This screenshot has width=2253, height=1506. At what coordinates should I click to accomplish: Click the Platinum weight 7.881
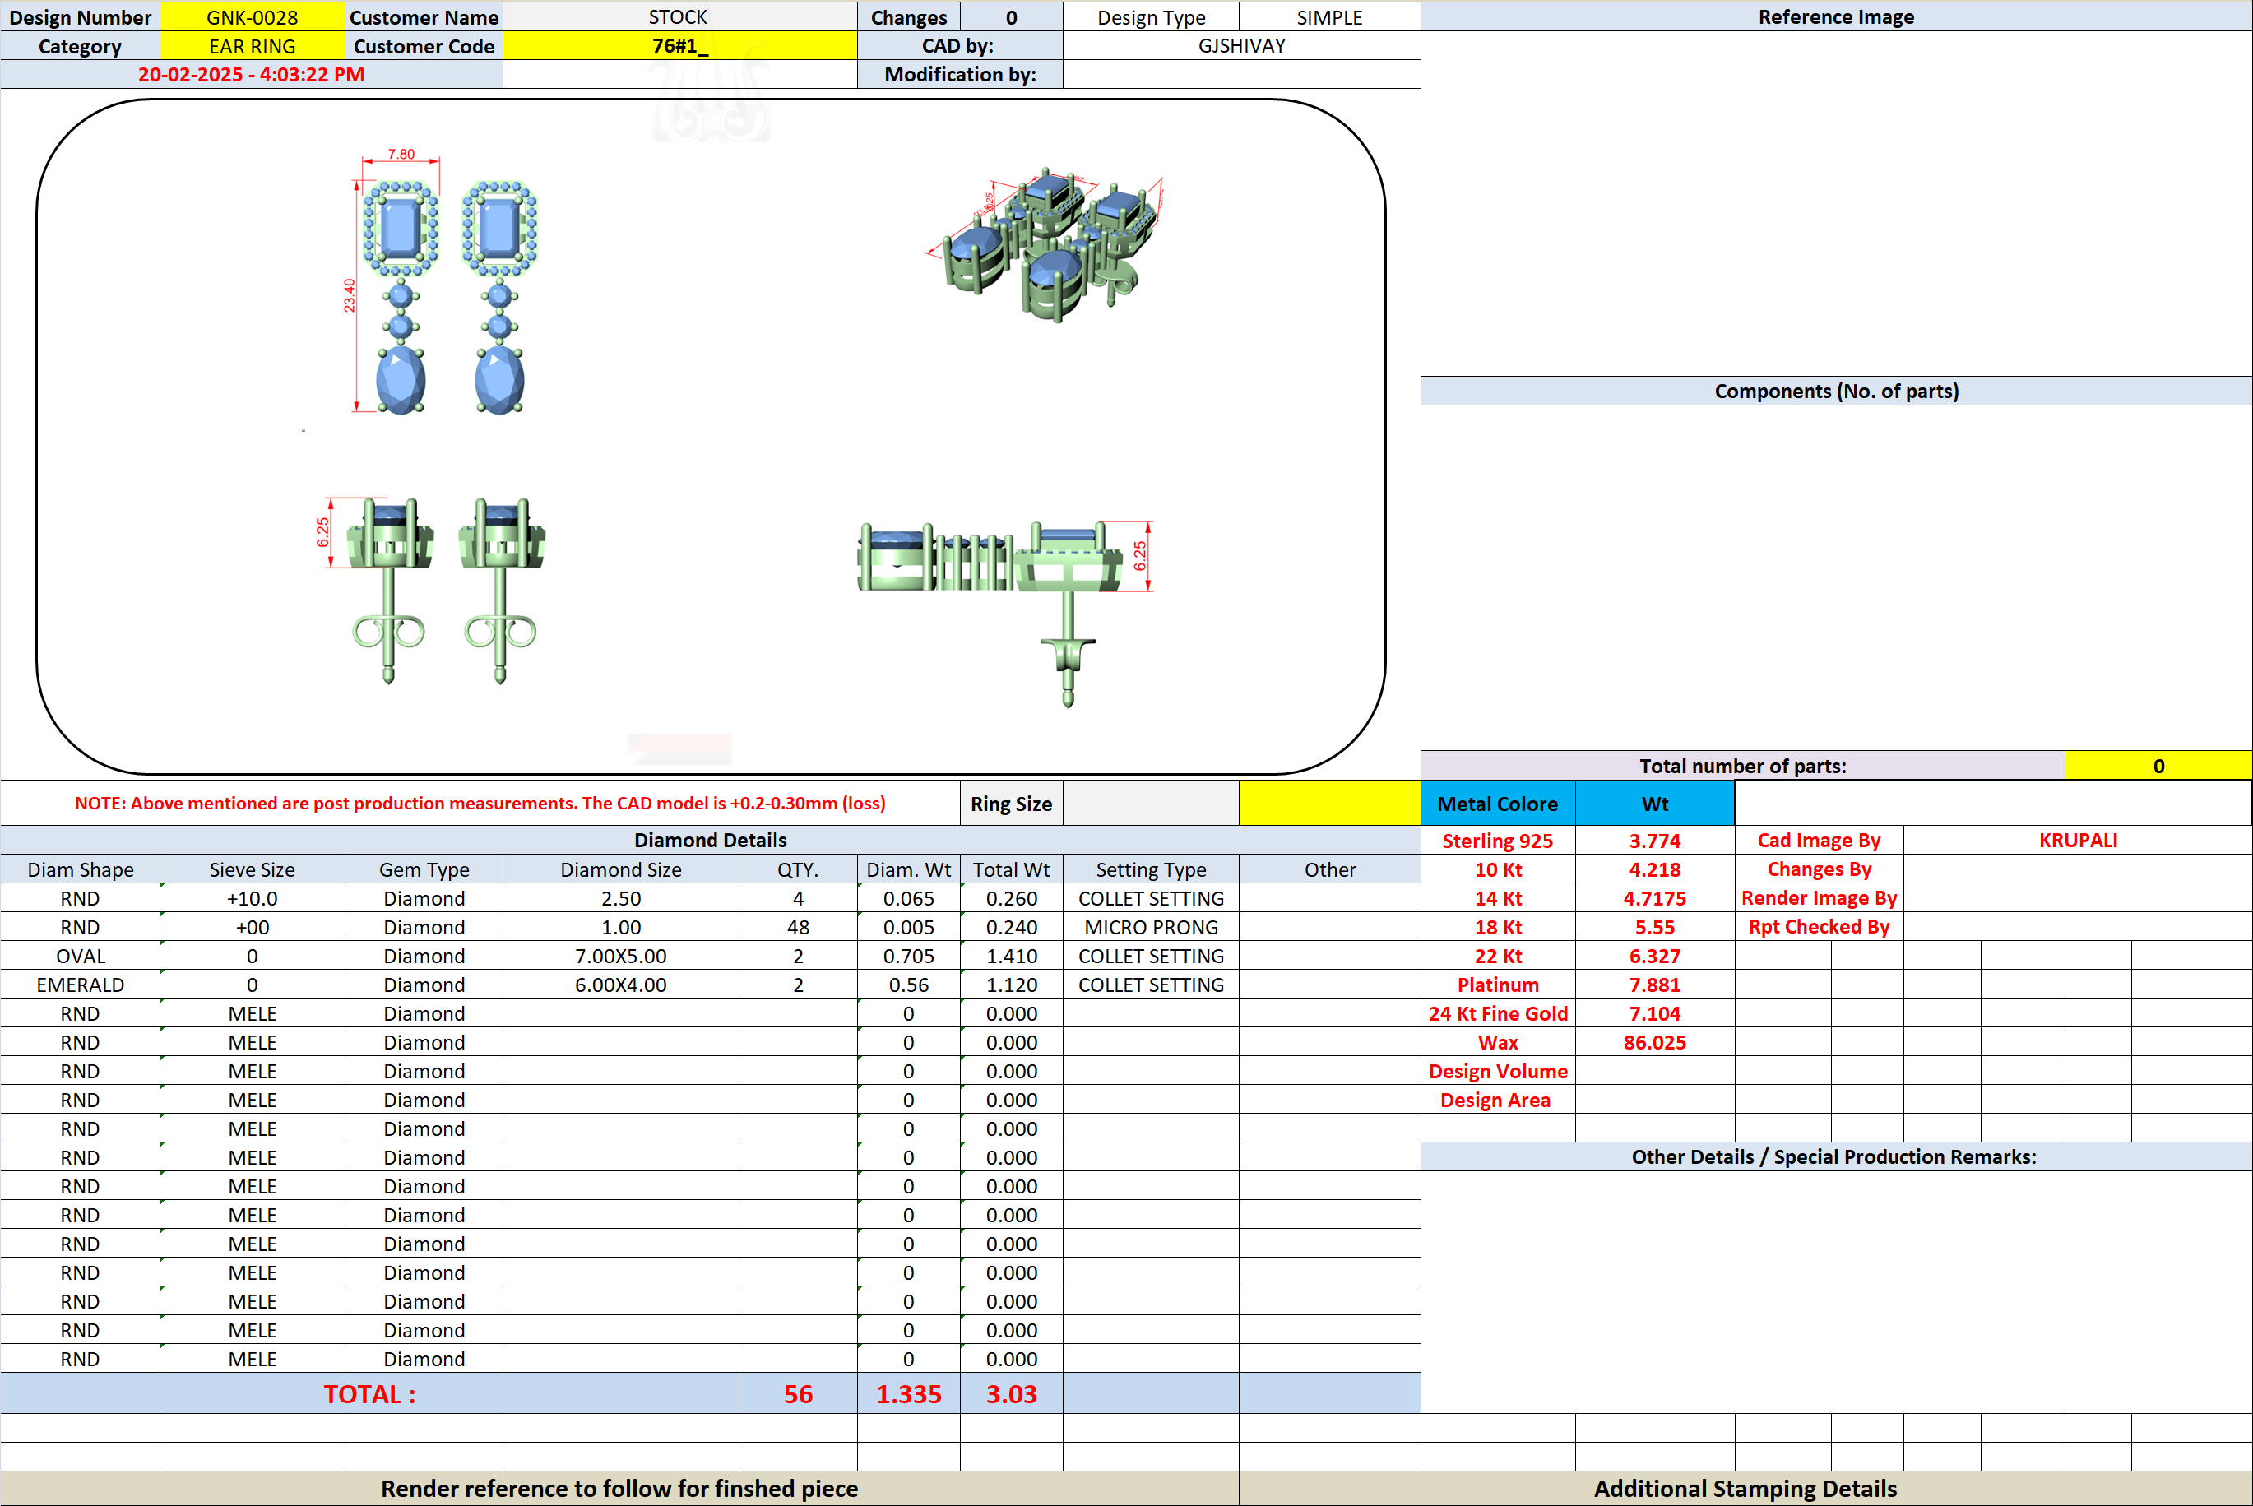tap(1653, 985)
